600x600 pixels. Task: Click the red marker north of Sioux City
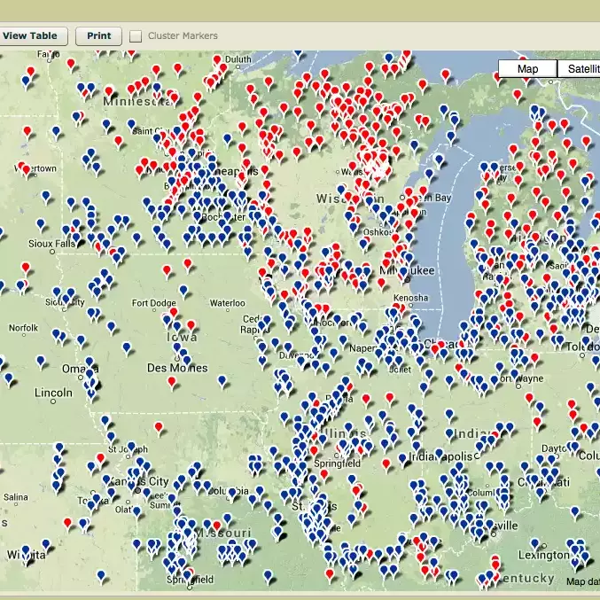click(x=25, y=268)
